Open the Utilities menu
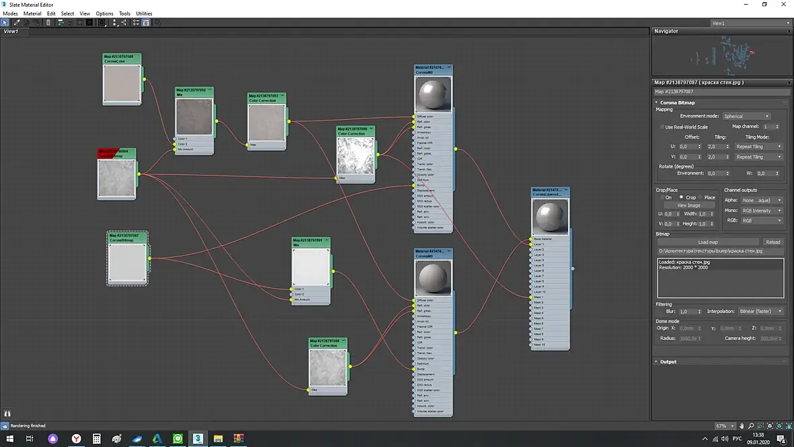This screenshot has height=447, width=794. 144,13
